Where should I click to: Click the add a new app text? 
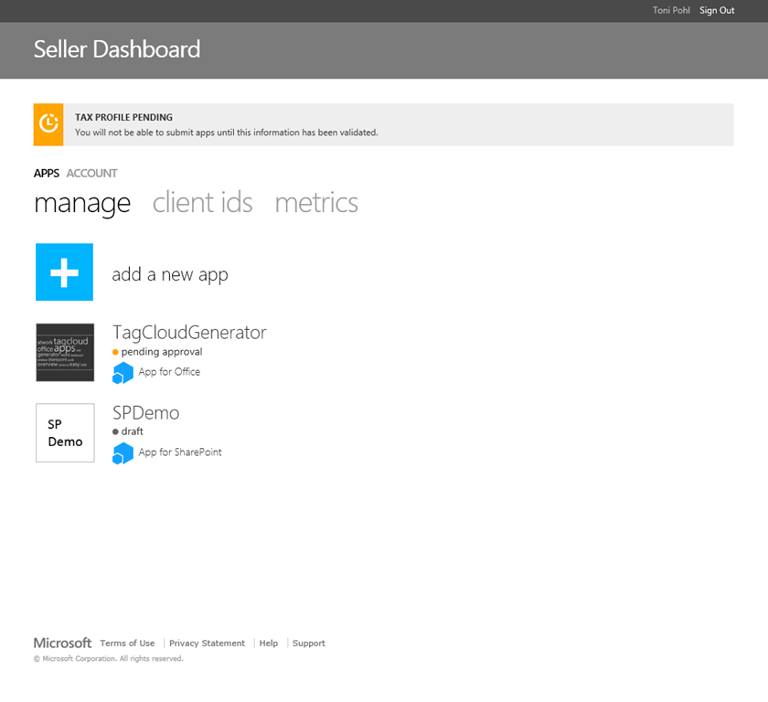(x=170, y=274)
